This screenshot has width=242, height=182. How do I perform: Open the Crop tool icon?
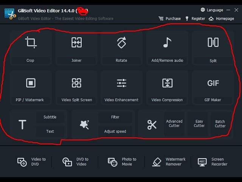coord(31,42)
